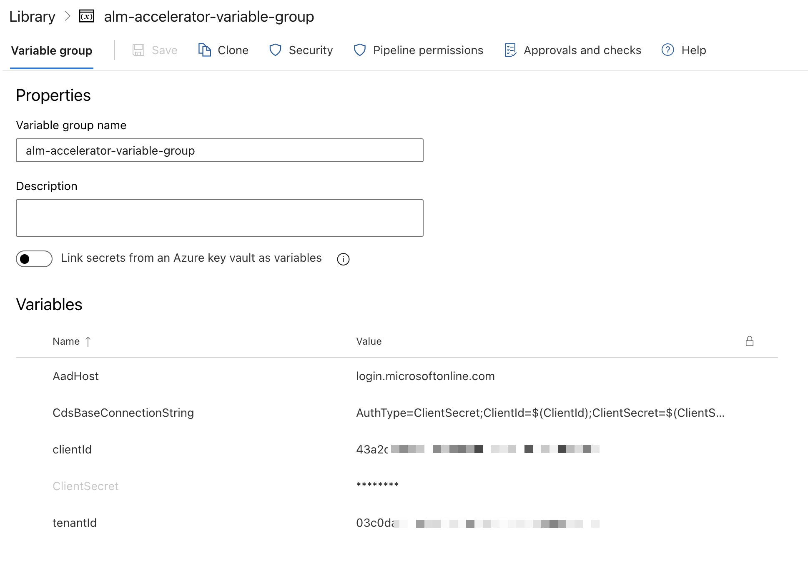Click the lock icon above the Value column
Screen dimensions: 808x561
pyautogui.click(x=749, y=341)
